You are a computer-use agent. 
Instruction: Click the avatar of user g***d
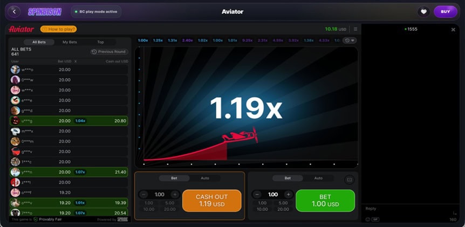pos(16,111)
